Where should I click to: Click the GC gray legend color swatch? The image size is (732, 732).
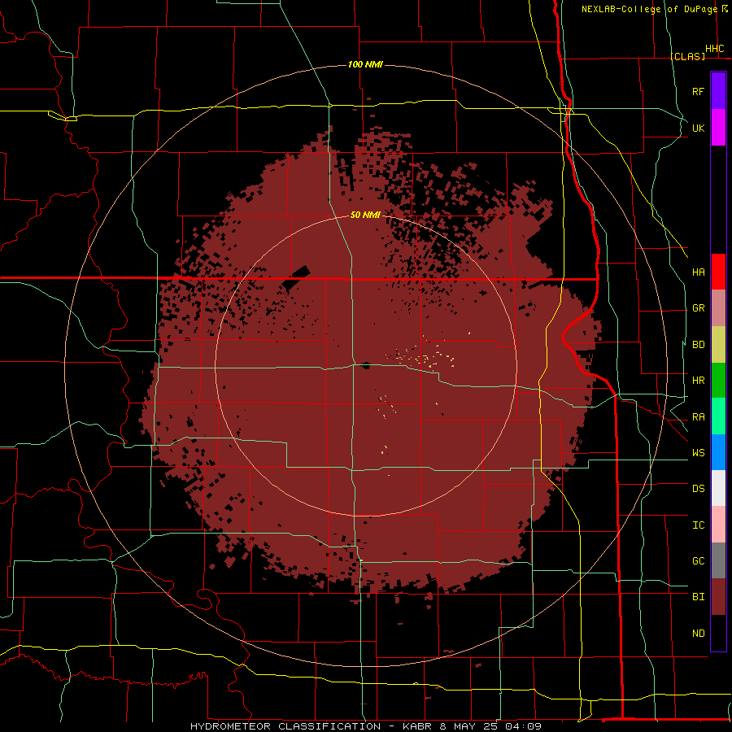coord(718,560)
